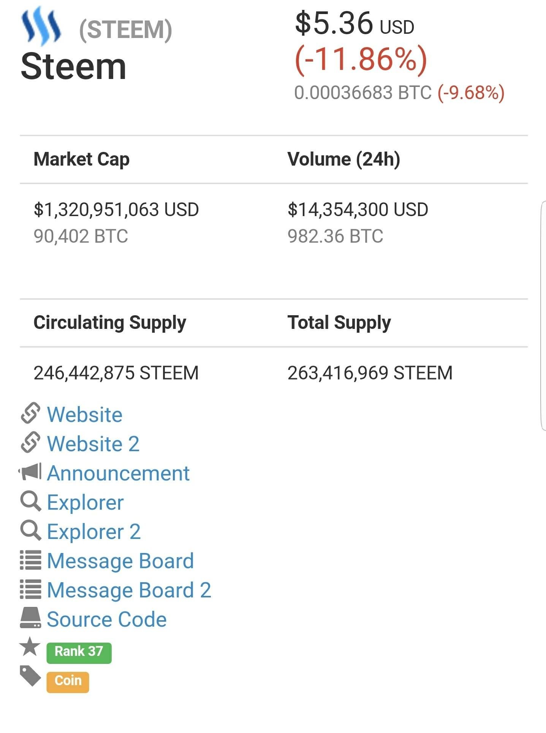This screenshot has height=733, width=546.
Task: Click the magnifier icon beside Explorer
Action: click(x=30, y=501)
